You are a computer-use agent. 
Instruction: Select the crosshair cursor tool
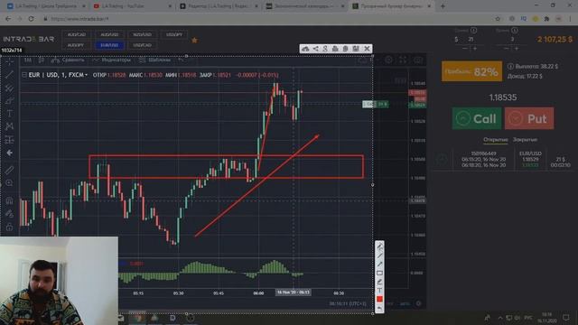[x=10, y=61]
